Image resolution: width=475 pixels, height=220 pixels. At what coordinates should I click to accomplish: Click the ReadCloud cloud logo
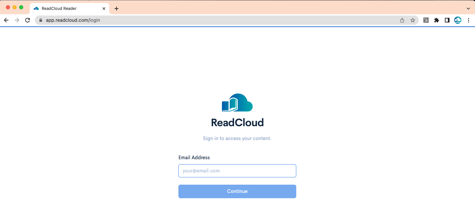coord(237,102)
